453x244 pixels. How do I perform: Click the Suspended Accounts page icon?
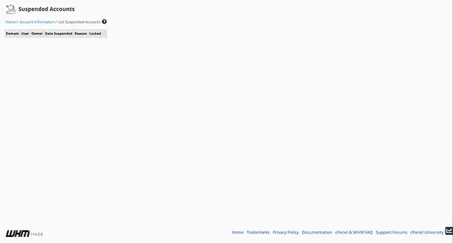[x=11, y=9]
